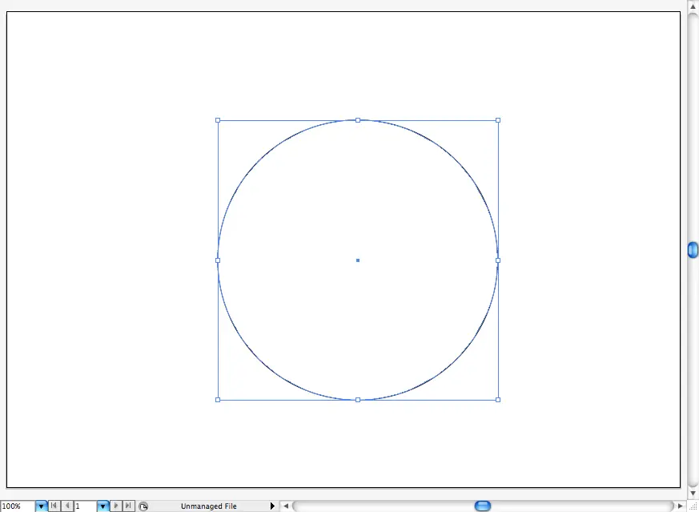Click the artboard number field showing 1

coord(85,506)
